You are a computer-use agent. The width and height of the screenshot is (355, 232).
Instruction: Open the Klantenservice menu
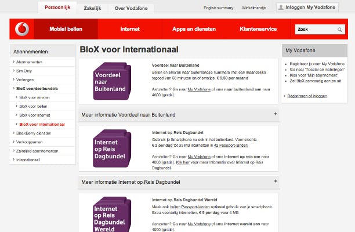coord(258,29)
